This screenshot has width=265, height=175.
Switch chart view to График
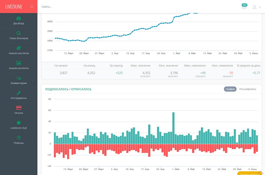230,89
